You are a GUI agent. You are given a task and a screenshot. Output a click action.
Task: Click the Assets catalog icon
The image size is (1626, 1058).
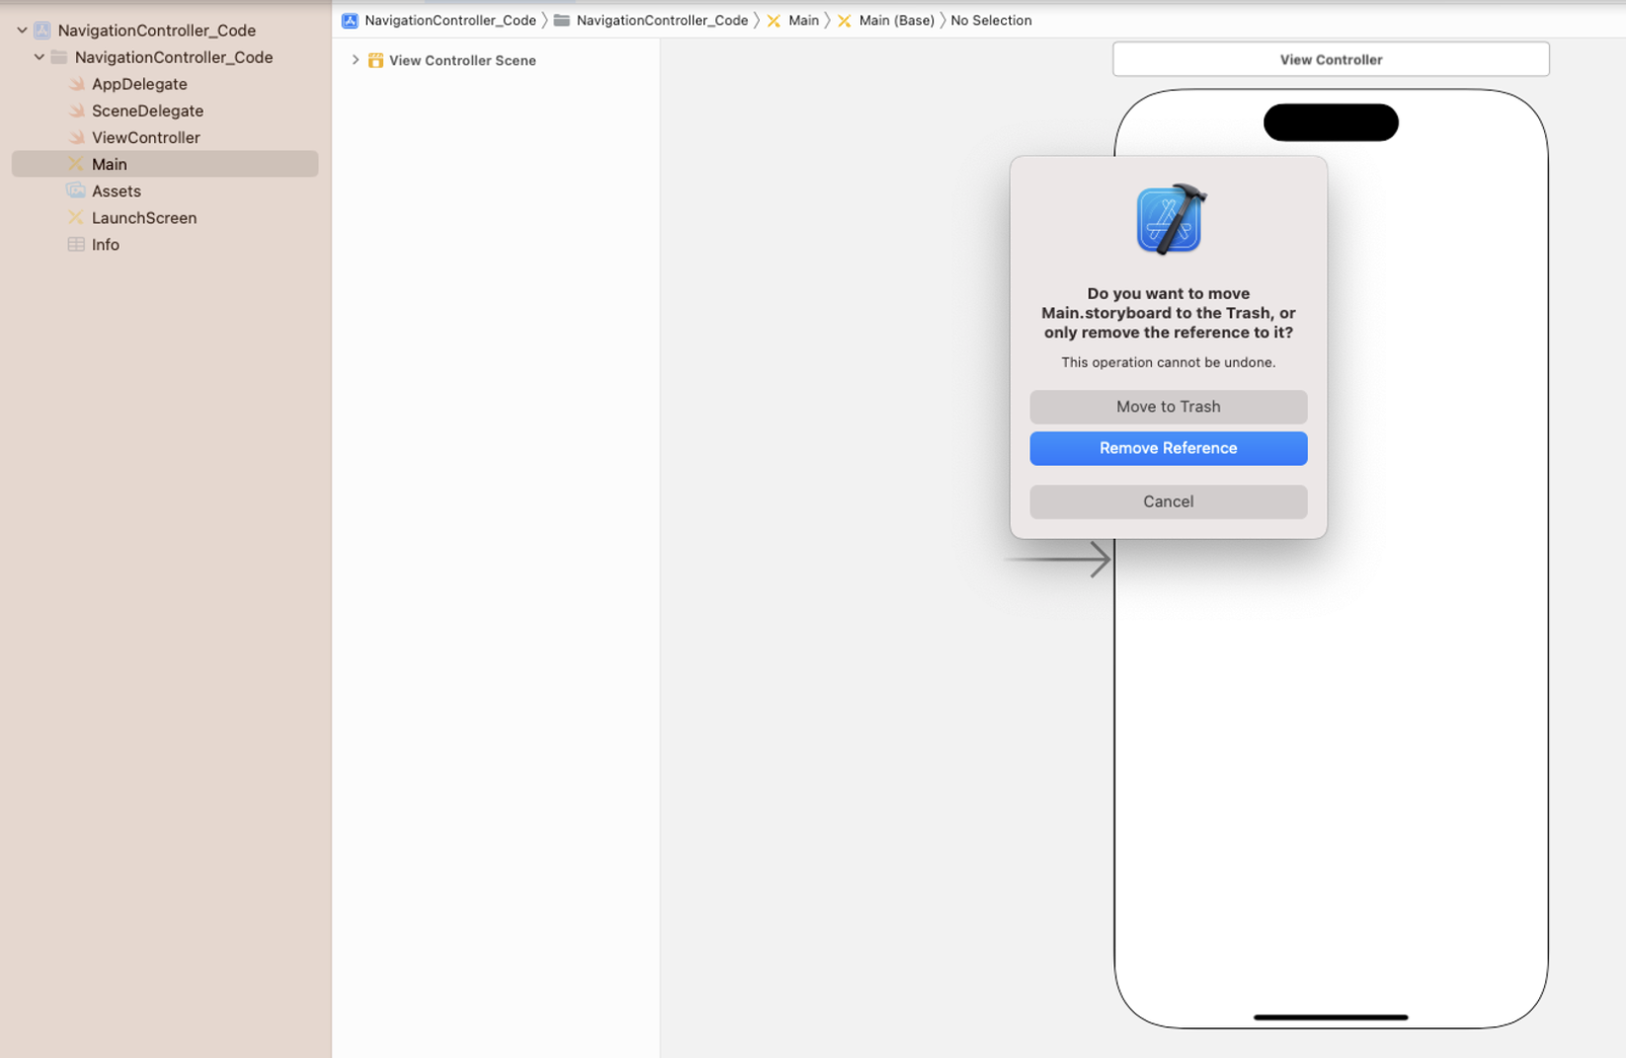(76, 190)
